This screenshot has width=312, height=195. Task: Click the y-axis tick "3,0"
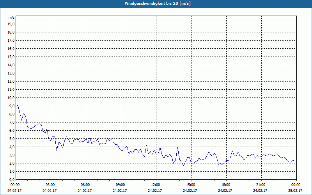click(12, 155)
